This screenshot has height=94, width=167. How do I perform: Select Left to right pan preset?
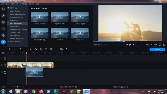tap(80, 17)
